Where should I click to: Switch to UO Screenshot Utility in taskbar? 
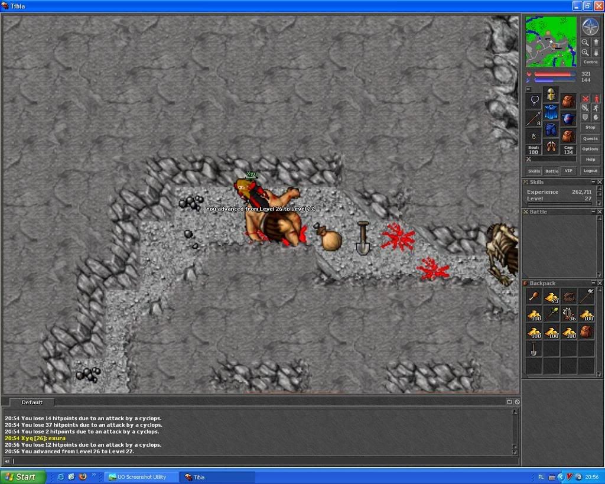coord(142,477)
